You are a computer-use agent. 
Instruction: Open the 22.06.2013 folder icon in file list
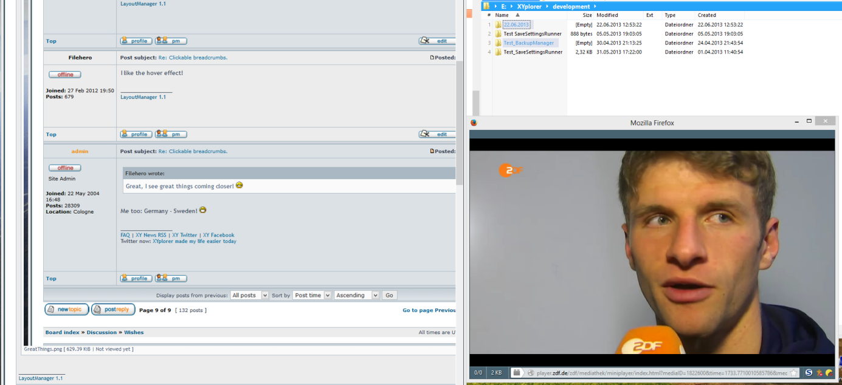click(498, 25)
